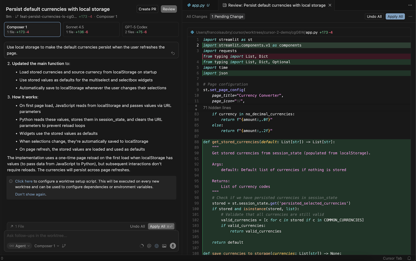
Task: Click the microphone voice input icon
Action: pos(173,246)
